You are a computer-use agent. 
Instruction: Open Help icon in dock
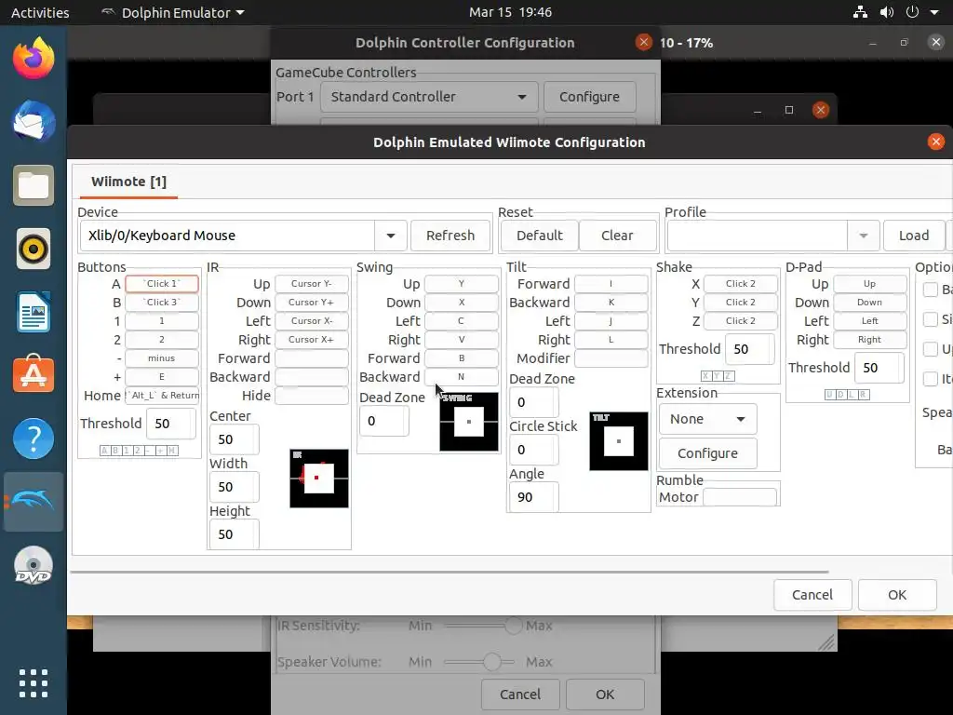coord(34,438)
